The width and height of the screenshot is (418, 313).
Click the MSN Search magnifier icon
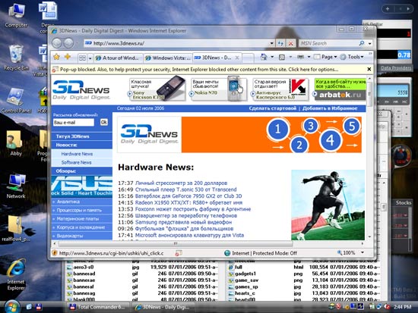pyautogui.click(x=362, y=43)
